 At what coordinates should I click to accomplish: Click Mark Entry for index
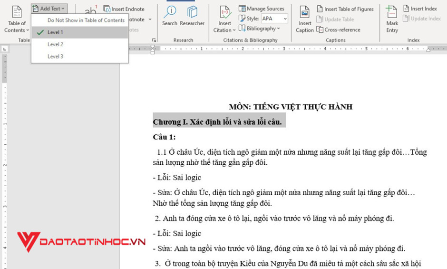(392, 20)
